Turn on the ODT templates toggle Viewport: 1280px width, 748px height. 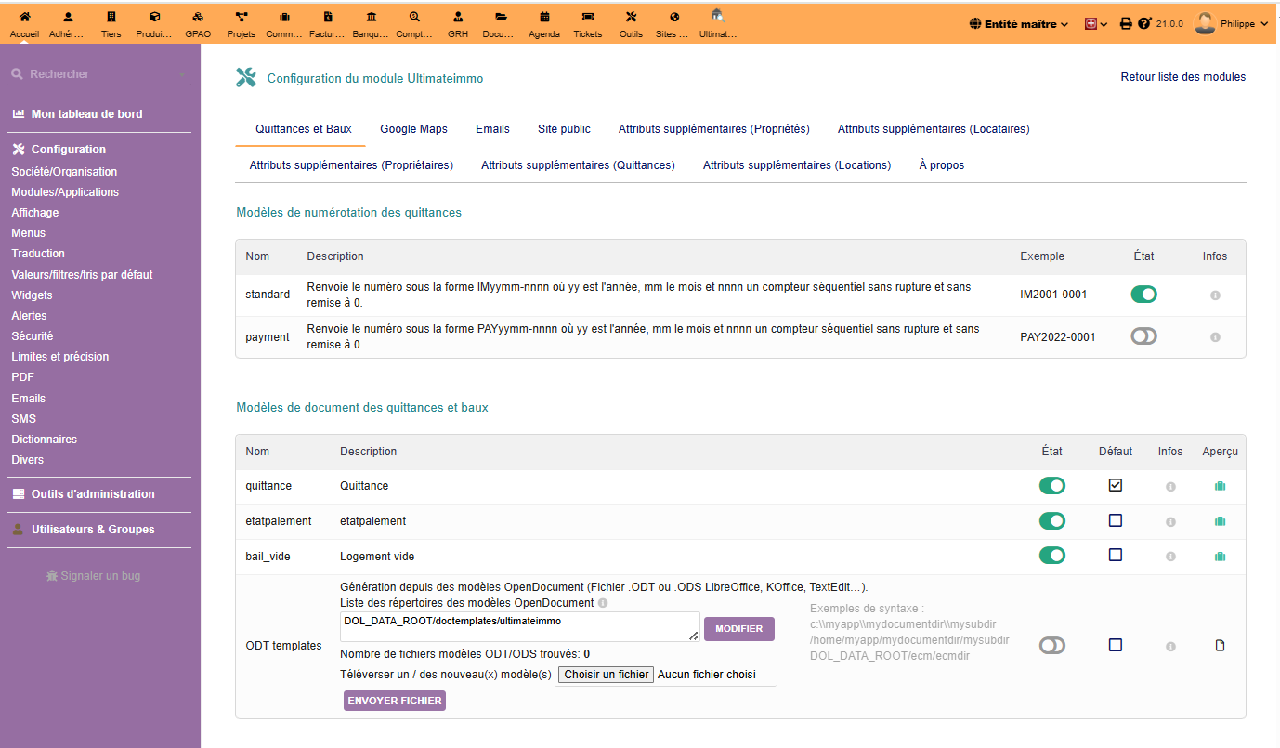pyautogui.click(x=1051, y=646)
